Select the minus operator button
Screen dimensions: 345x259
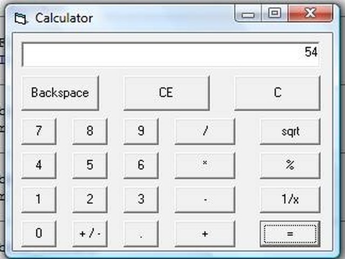[x=205, y=199]
